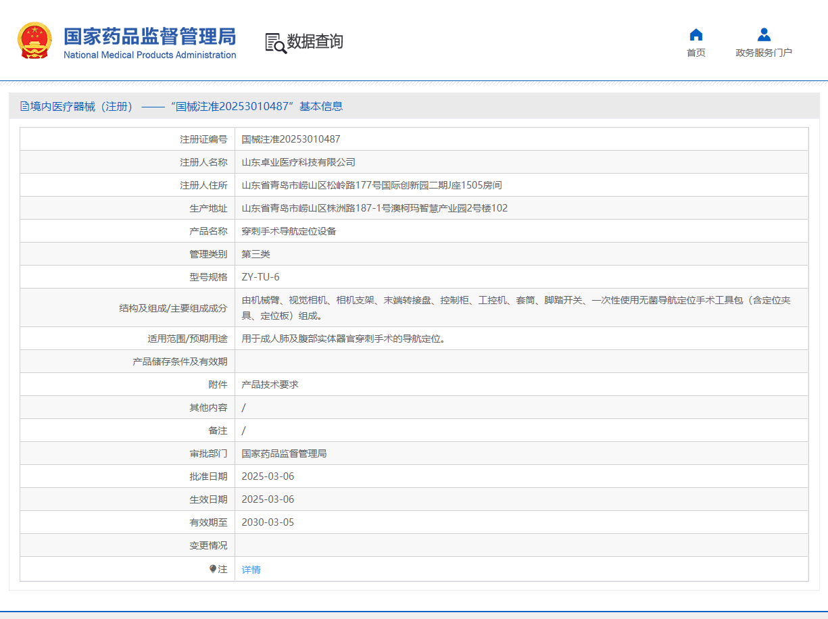This screenshot has width=828, height=619.
Task: Click the 批准日期 row label
Action: coord(208,476)
